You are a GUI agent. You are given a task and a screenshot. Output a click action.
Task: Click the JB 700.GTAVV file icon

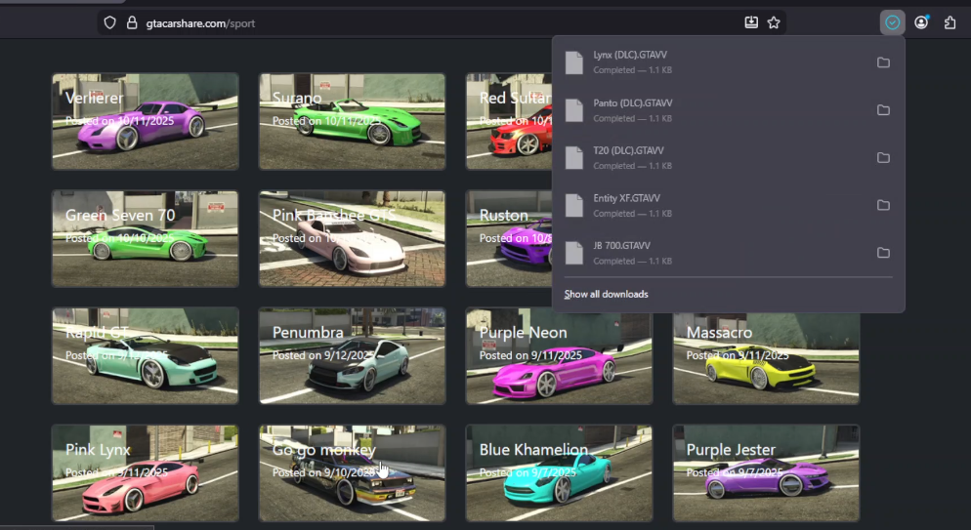[574, 253]
